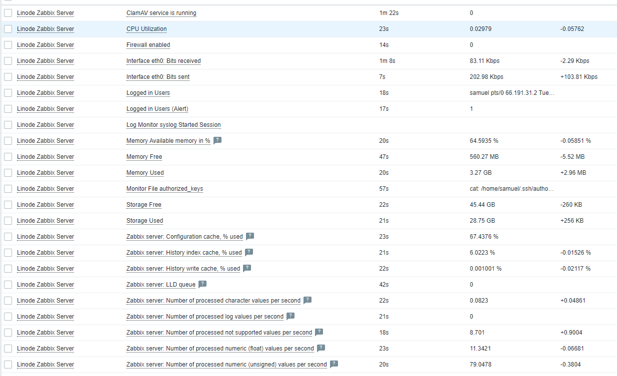617x376 pixels.
Task: Select the Logged in Users (Alert) checkbox
Action: click(8, 109)
